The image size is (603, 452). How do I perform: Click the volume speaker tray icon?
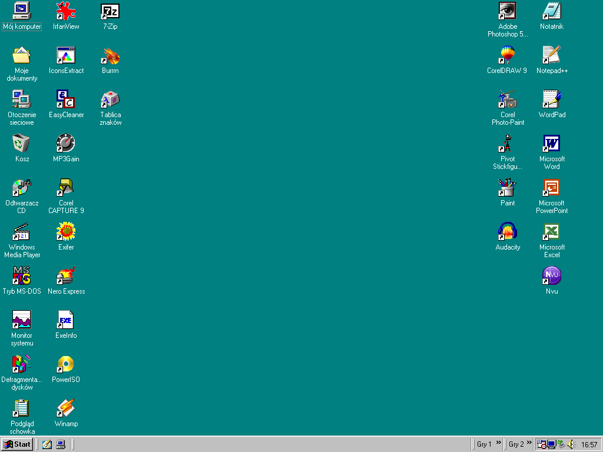569,444
